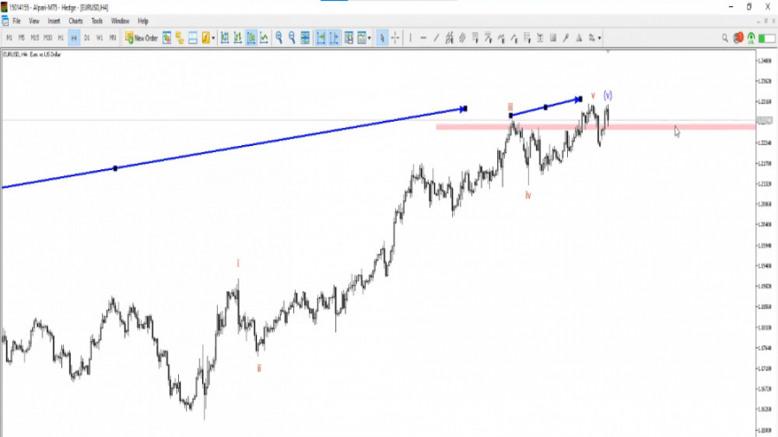Switch to line chart display
The width and height of the screenshot is (778, 437).
pyautogui.click(x=264, y=38)
